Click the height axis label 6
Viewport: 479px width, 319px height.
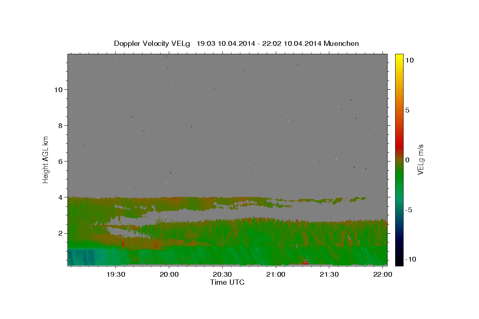tap(61, 161)
